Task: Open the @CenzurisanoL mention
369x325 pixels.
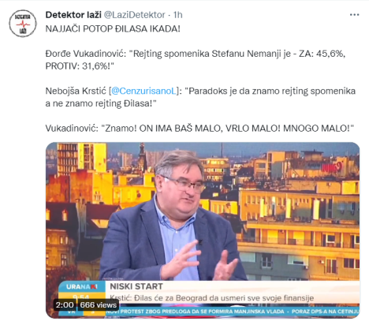Action: [143, 91]
